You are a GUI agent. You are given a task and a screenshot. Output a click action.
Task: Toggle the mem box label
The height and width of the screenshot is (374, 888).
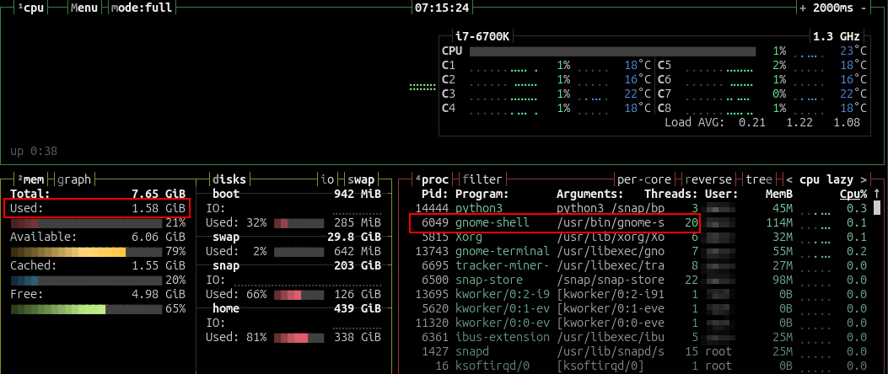click(x=33, y=179)
